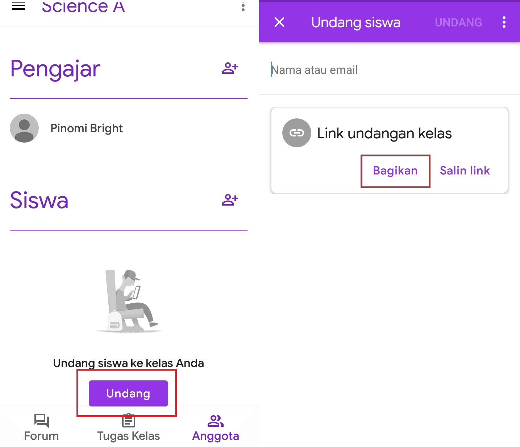Open the Anggota tab
The height and width of the screenshot is (447, 520).
click(216, 427)
